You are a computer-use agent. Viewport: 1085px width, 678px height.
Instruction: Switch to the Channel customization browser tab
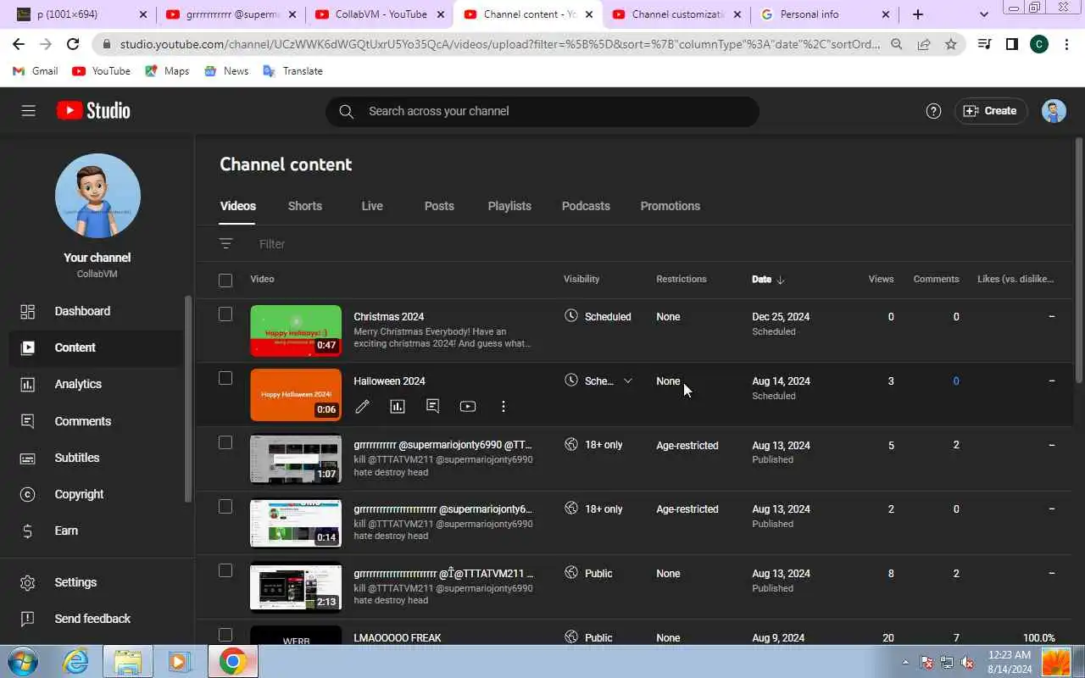(675, 14)
